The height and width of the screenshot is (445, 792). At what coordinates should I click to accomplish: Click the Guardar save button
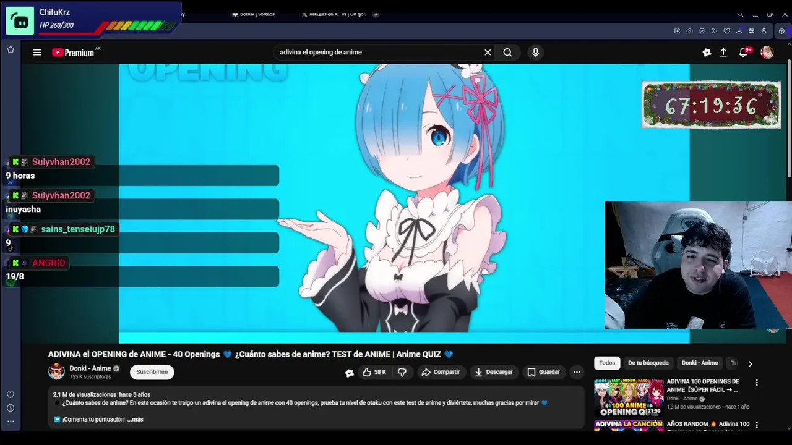pyautogui.click(x=543, y=372)
